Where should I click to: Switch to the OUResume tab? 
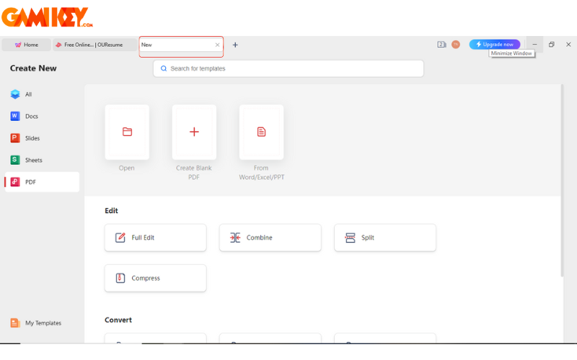pyautogui.click(x=94, y=45)
